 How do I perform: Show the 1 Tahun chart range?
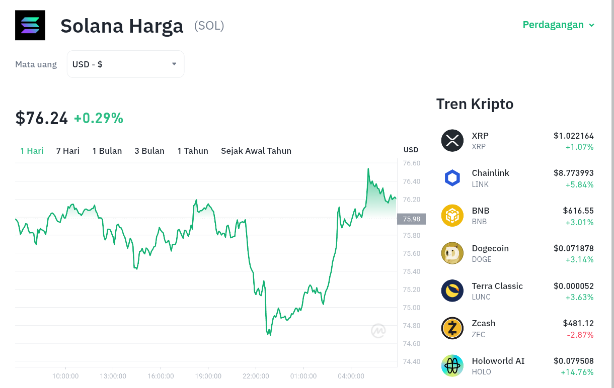pos(193,151)
